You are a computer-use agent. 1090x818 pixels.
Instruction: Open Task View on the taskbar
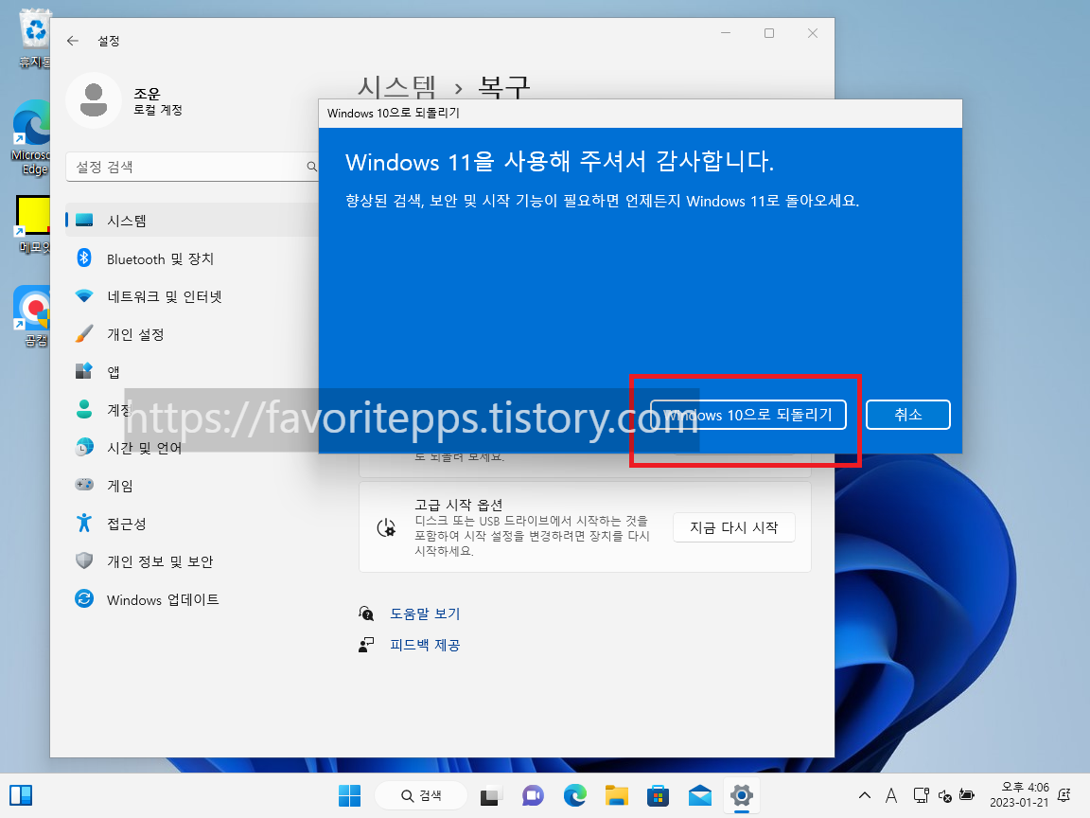click(x=490, y=795)
